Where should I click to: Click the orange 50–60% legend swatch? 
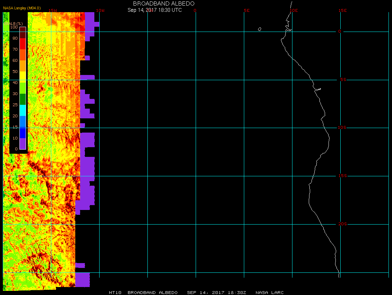pyautogui.click(x=22, y=66)
